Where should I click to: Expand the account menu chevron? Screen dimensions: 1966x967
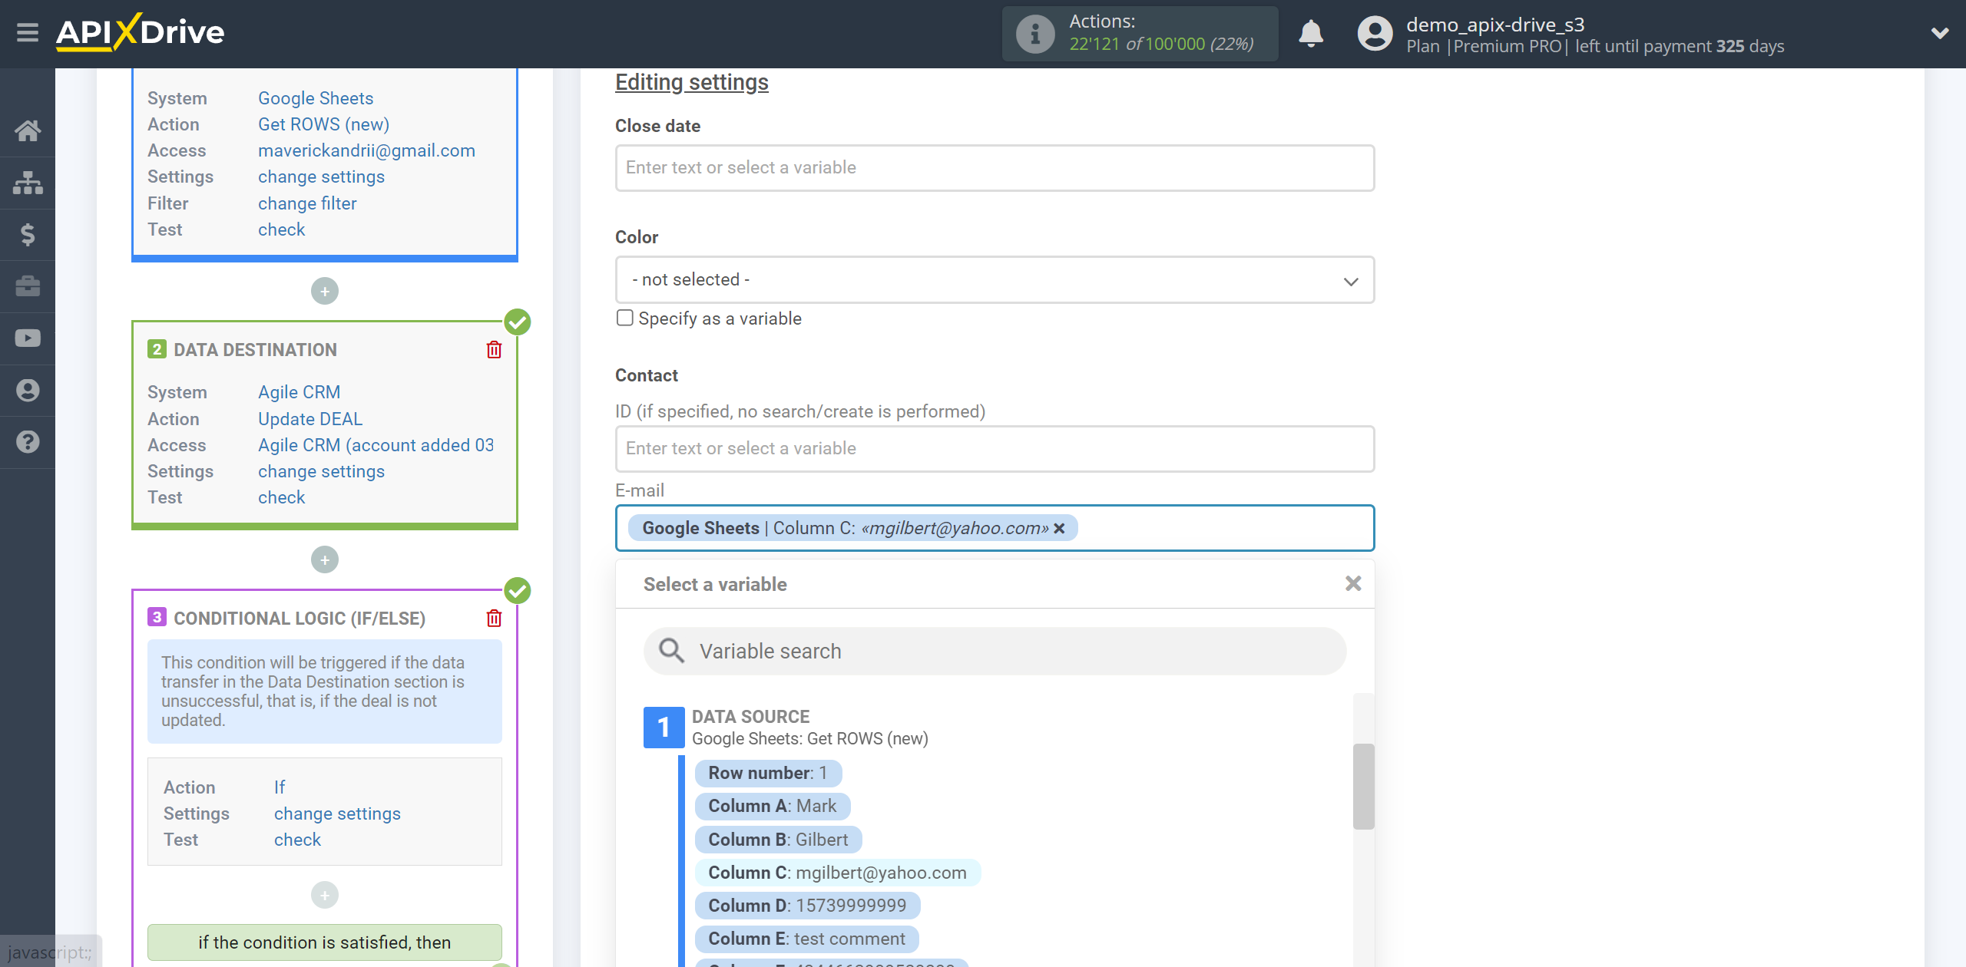tap(1940, 33)
